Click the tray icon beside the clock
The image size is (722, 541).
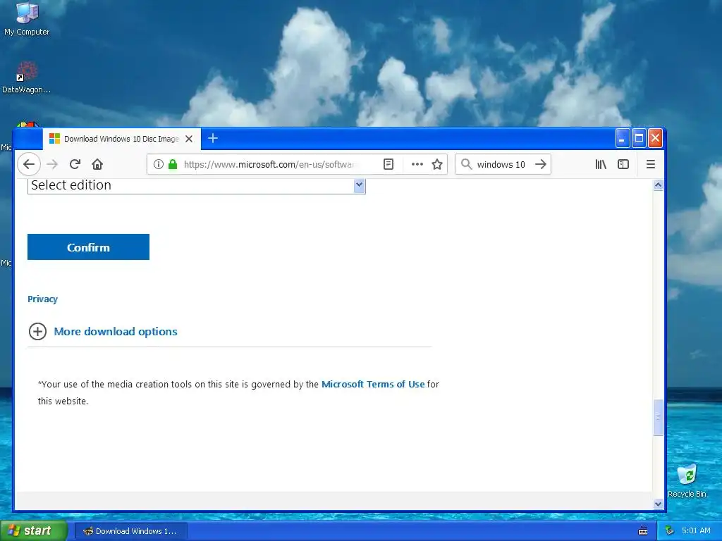tap(670, 531)
